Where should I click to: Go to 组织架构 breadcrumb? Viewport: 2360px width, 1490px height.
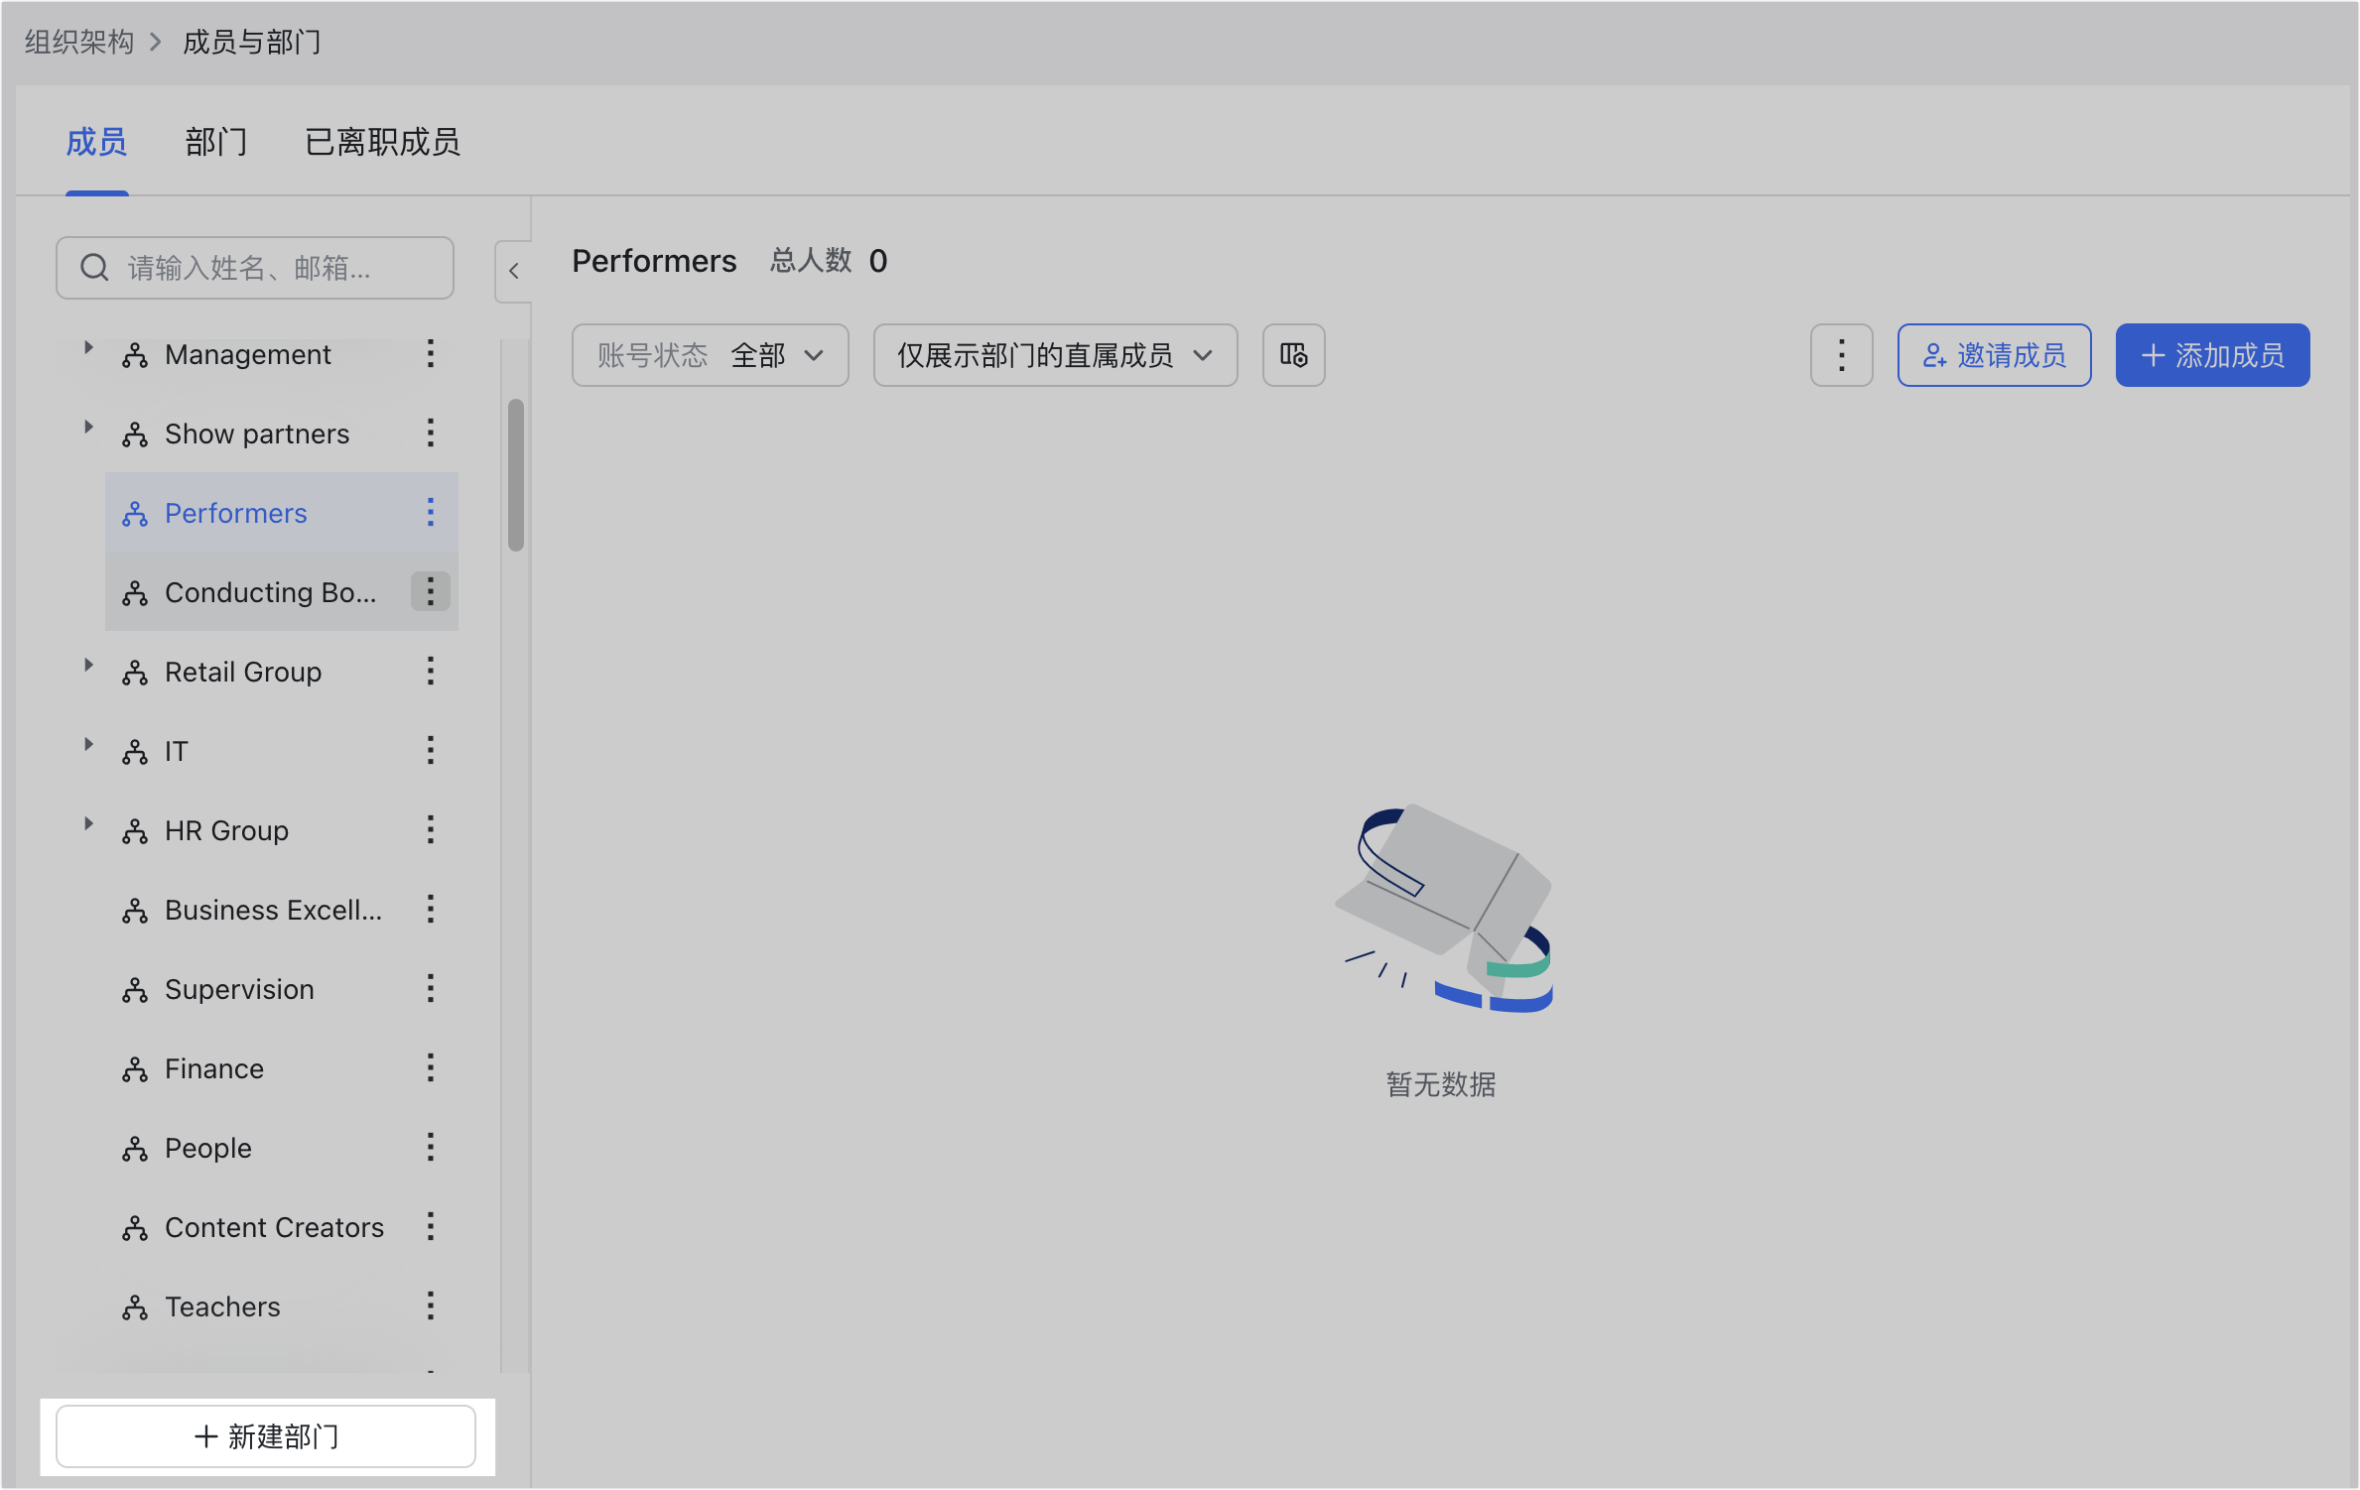[79, 43]
